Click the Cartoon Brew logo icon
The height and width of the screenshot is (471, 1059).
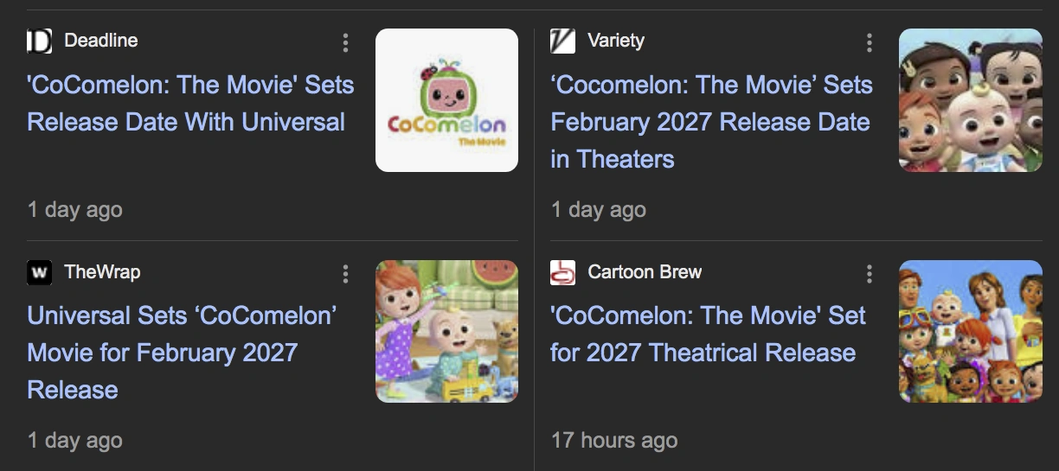click(x=562, y=272)
